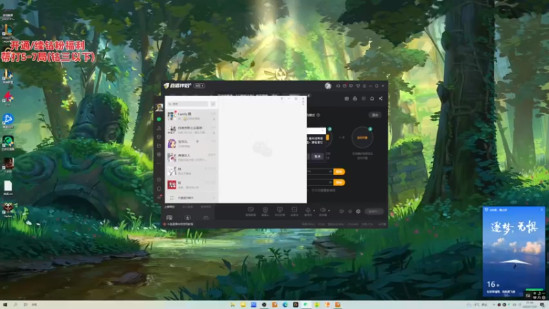Open the settings gear in streaming toolbar
This screenshot has width=549, height=309.
pyautogui.click(x=358, y=211)
